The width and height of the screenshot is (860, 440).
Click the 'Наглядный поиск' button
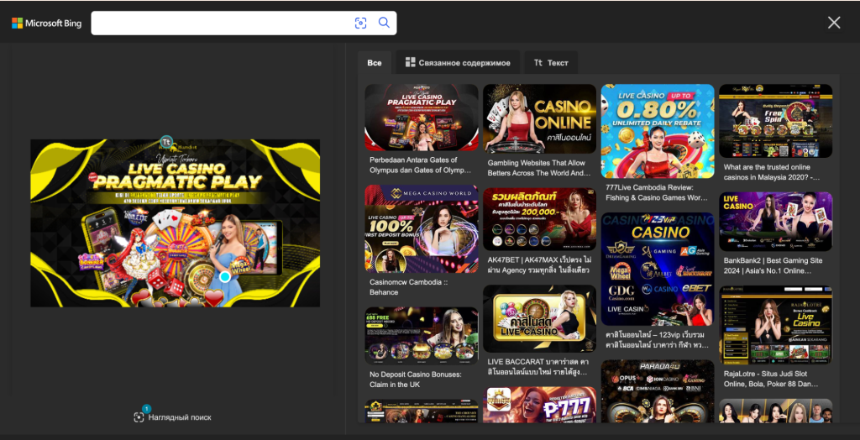pyautogui.click(x=173, y=417)
